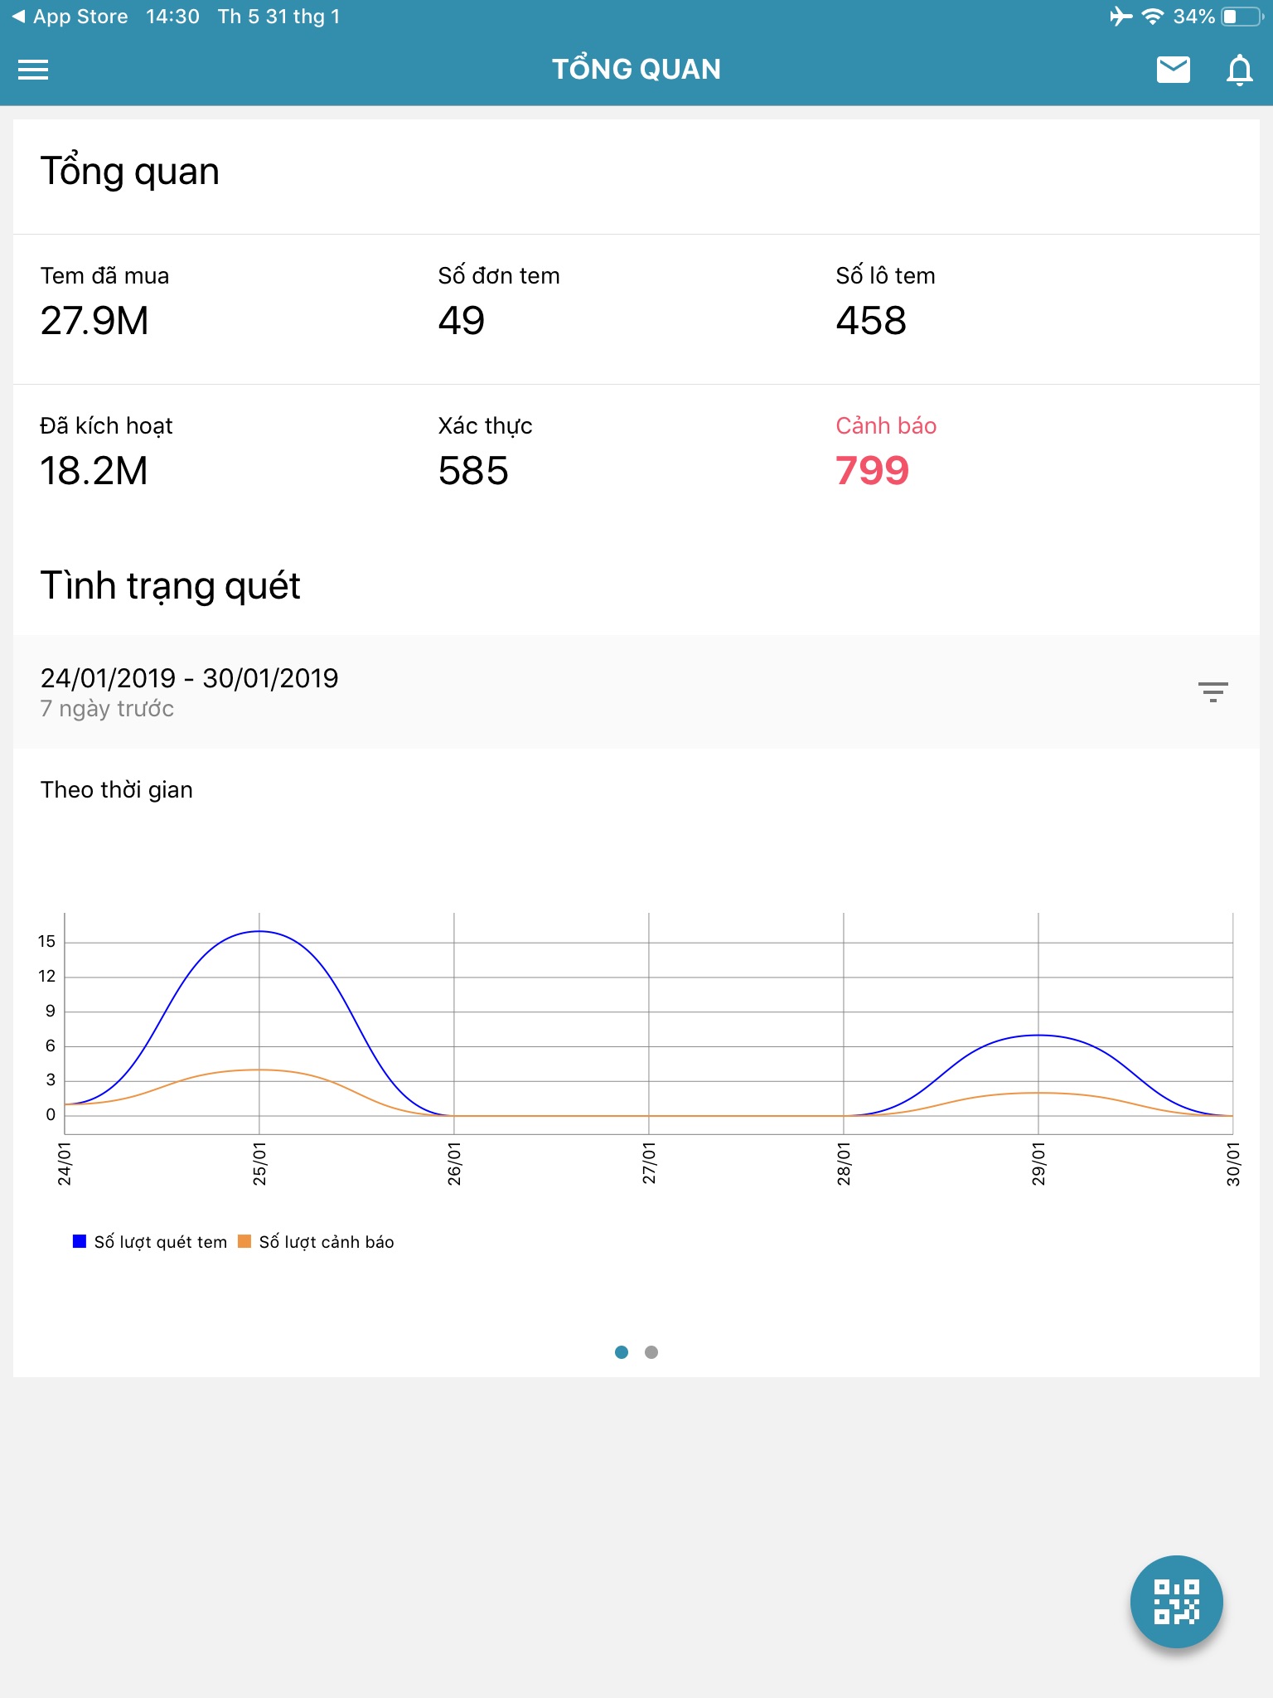Open the date range filter icon
Viewport: 1273px width, 1698px height.
pyautogui.click(x=1212, y=691)
